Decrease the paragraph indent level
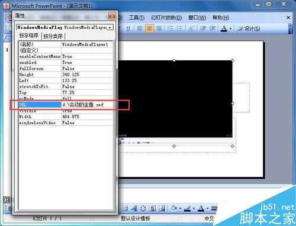Screen dimensions: 296x226 [x=203, y=28]
